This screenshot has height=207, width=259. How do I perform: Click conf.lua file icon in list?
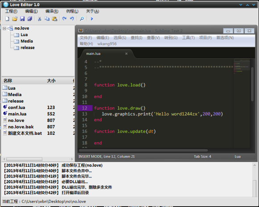pyautogui.click(x=5, y=107)
